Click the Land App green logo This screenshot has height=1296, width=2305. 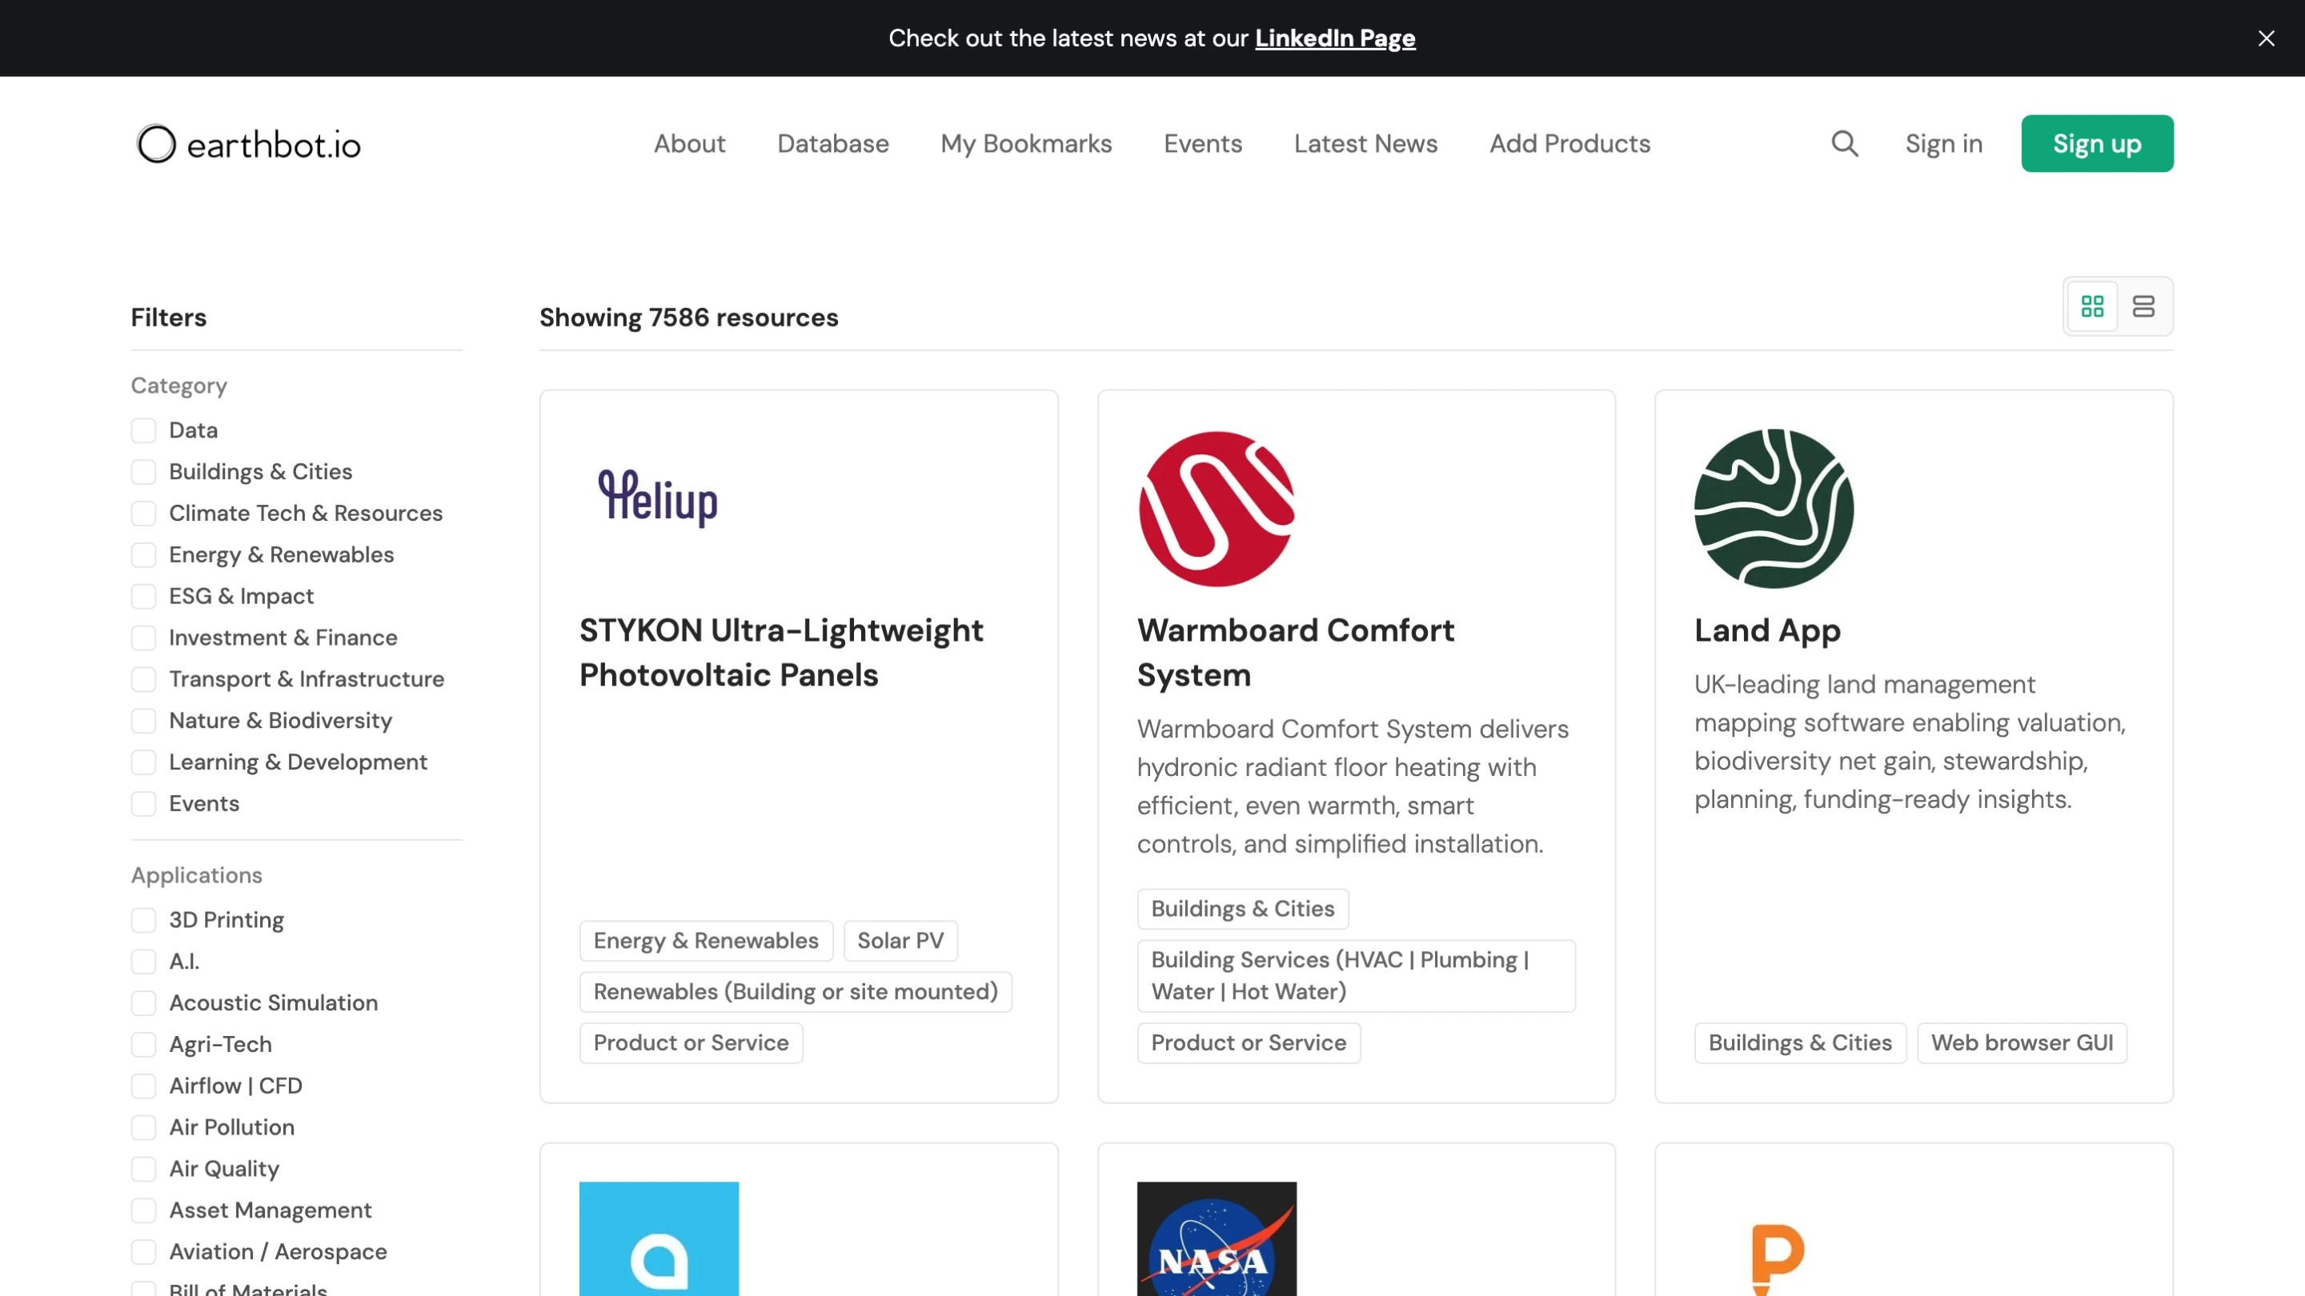1774,509
